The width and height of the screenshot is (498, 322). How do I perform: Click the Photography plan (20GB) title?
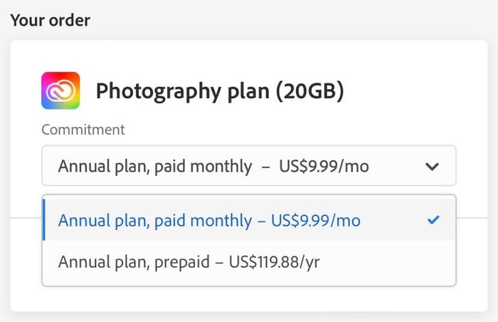(x=220, y=91)
